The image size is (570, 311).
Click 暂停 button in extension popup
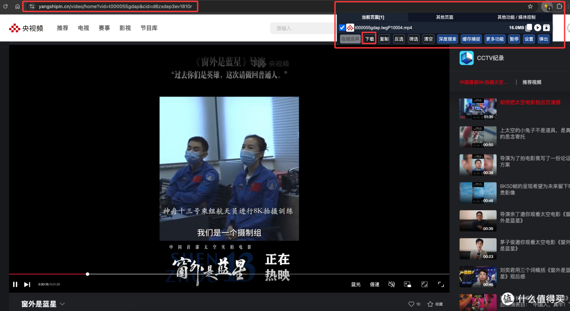pos(514,39)
